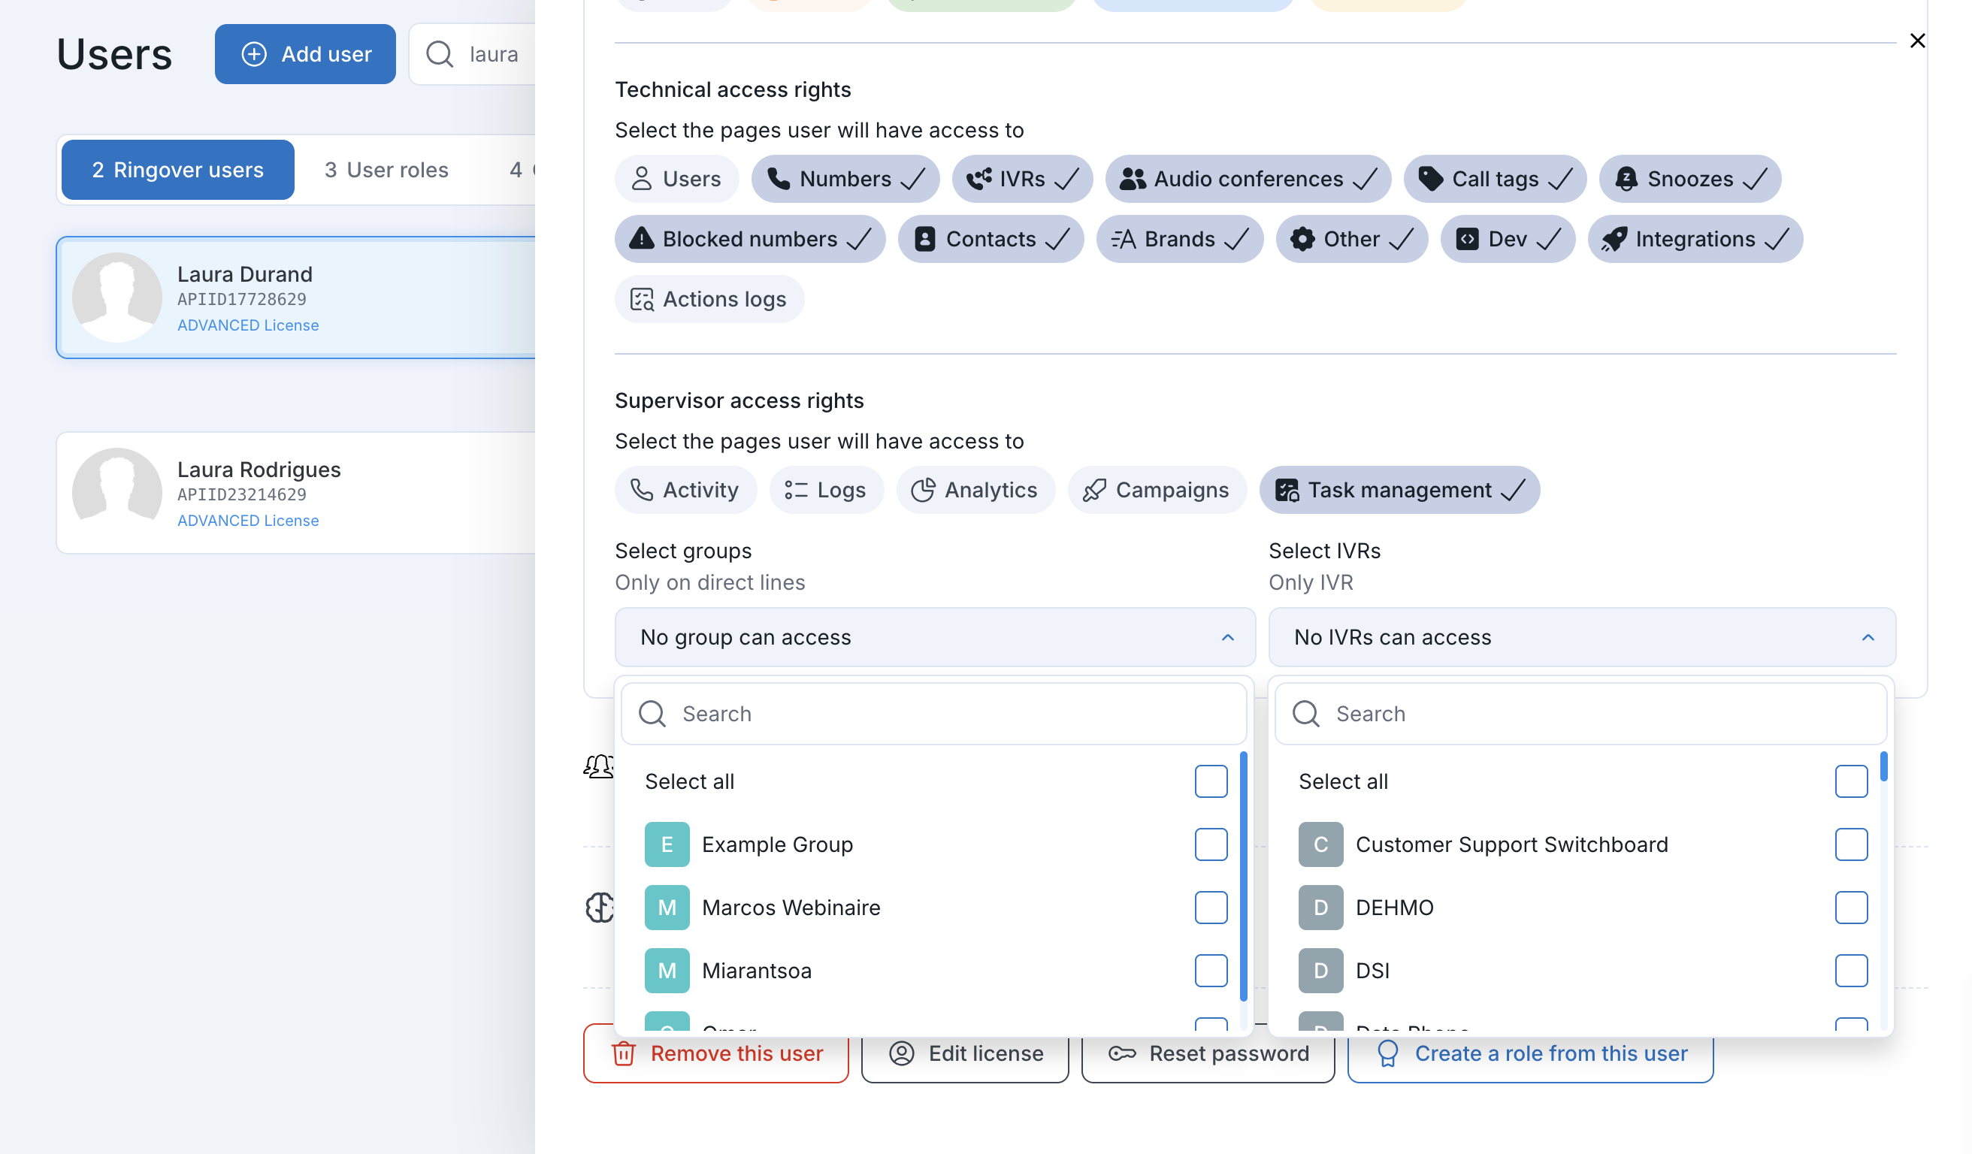This screenshot has width=1972, height=1154.
Task: Click the Example Group letter badge
Action: tap(667, 845)
